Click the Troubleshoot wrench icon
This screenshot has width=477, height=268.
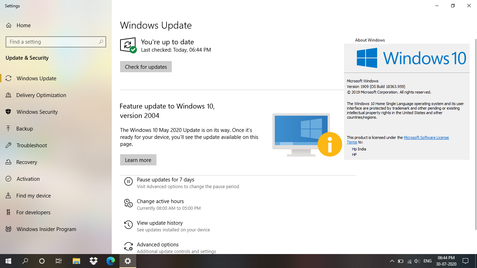pyautogui.click(x=9, y=146)
